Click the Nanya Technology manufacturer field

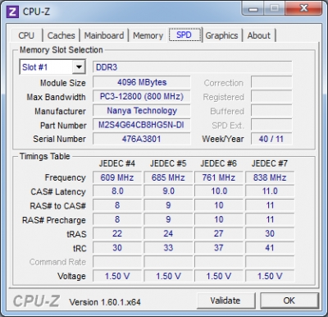click(141, 111)
